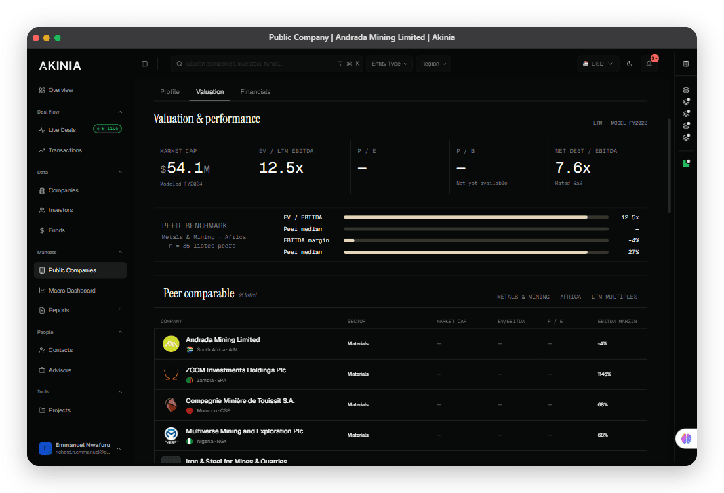Click the EBITDA MARGIN column header
The width and height of the screenshot is (724, 493).
tap(617, 321)
